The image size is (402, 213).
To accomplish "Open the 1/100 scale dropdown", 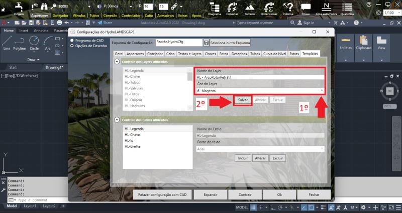I will (x=392, y=13).
